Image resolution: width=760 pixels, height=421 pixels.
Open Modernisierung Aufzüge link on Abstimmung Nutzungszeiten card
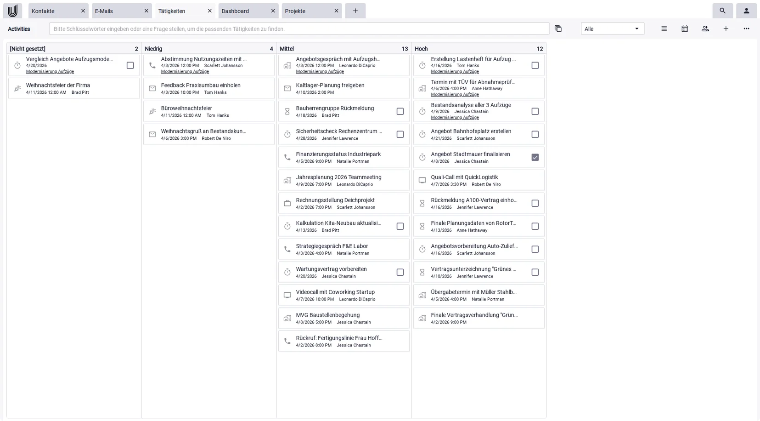click(185, 72)
